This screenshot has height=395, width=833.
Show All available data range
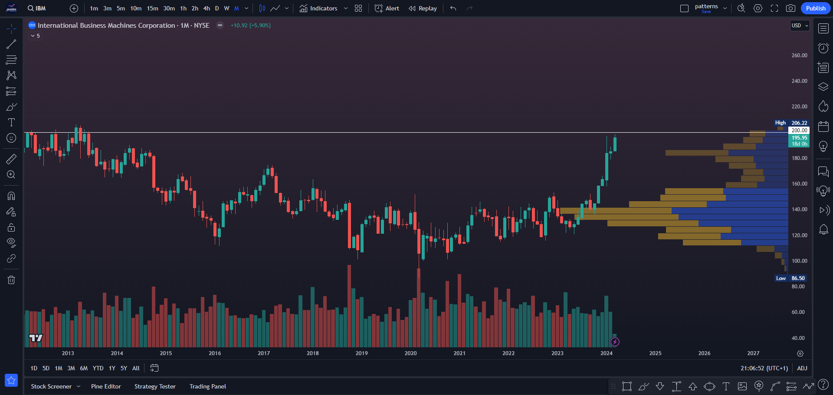[x=136, y=368]
